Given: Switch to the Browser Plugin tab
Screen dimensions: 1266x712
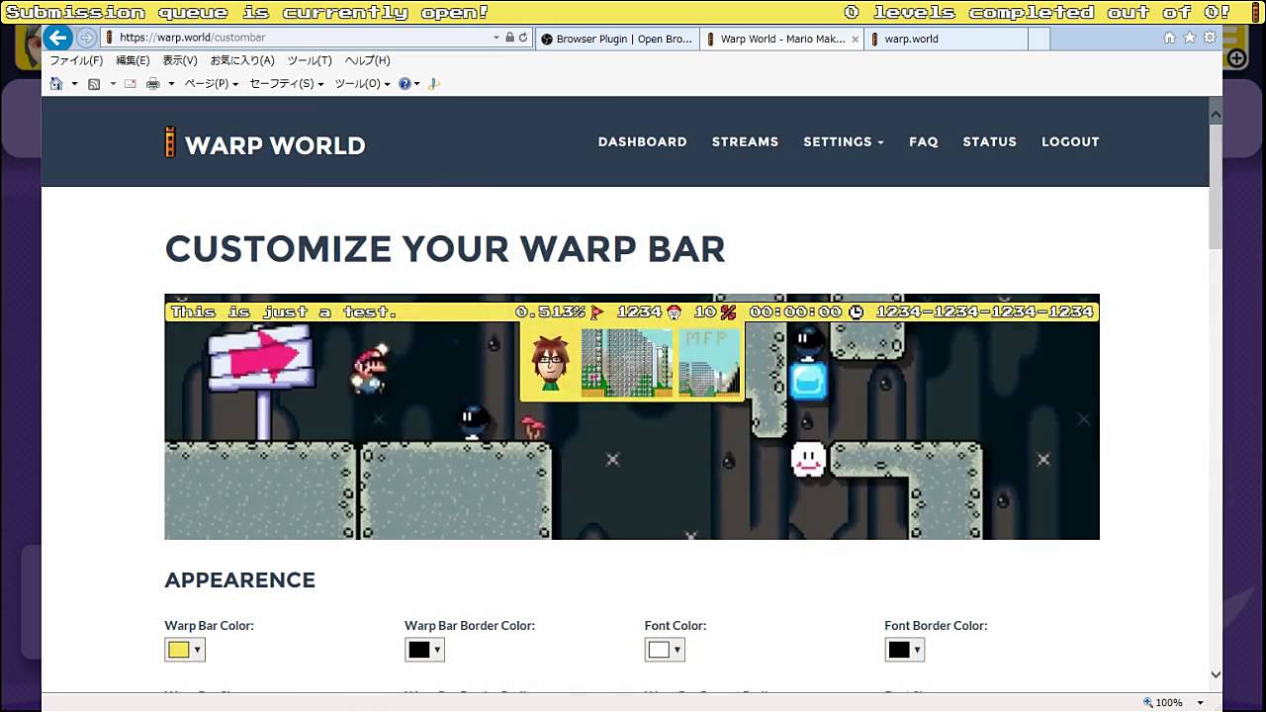Looking at the screenshot, I should (617, 39).
